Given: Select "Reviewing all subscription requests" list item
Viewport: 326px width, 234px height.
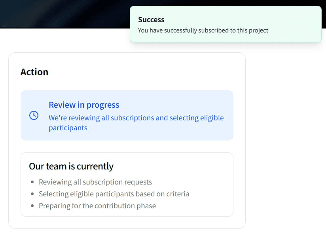Looking at the screenshot, I should [x=95, y=182].
